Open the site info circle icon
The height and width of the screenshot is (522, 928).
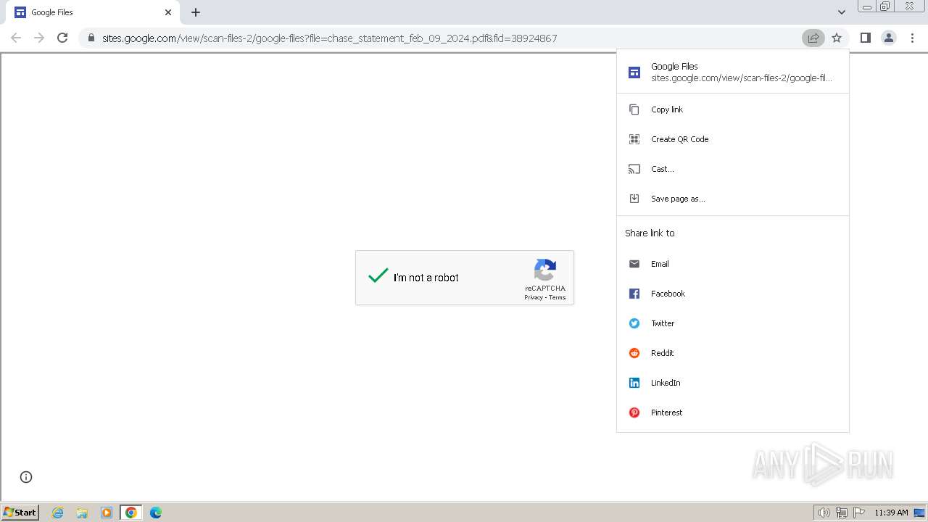point(26,476)
